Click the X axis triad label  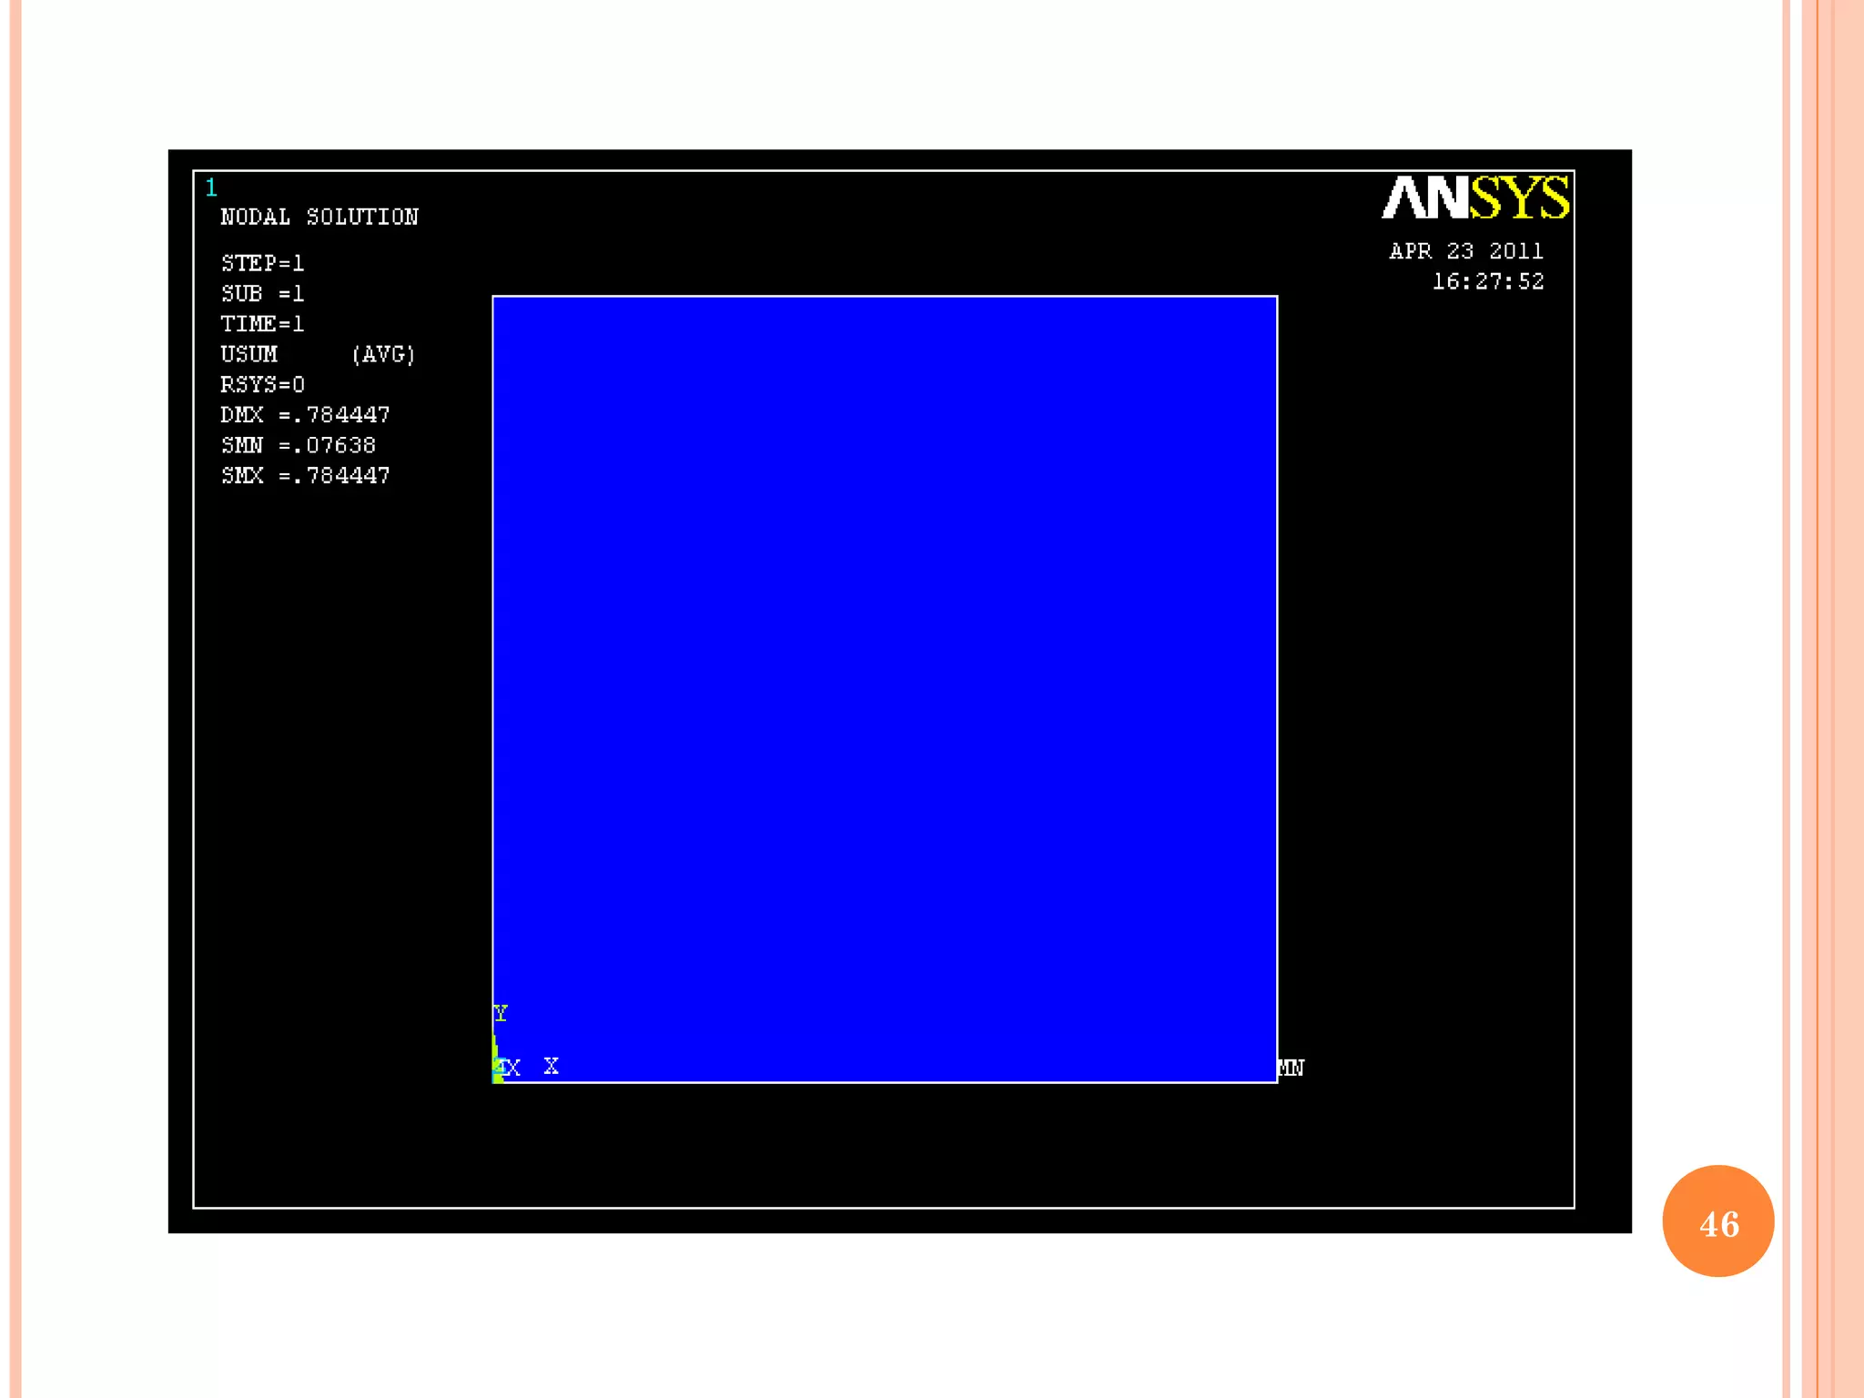551,1066
